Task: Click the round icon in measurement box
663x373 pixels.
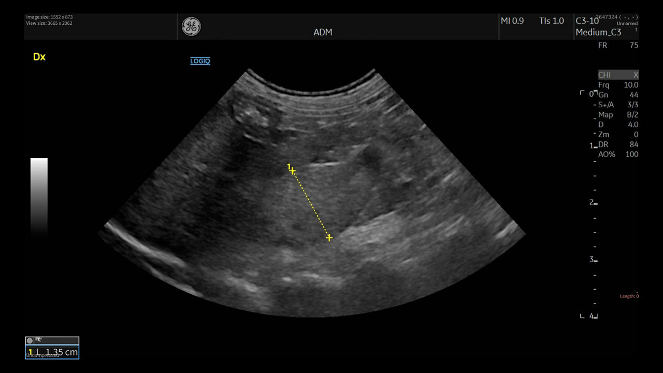Action: pos(30,340)
